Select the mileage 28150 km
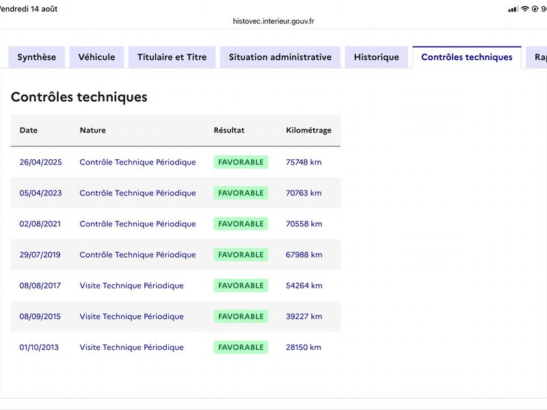The image size is (547, 410). (304, 347)
